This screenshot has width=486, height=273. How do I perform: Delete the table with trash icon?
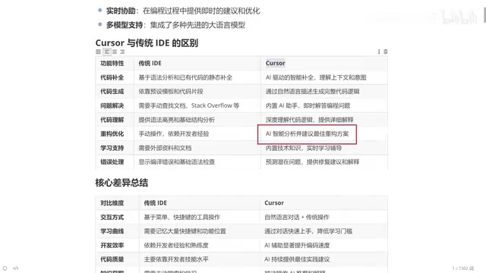386,52
